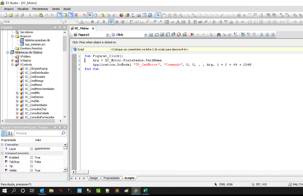Insert a checkbox control from toolbar

click(x=155, y=22)
